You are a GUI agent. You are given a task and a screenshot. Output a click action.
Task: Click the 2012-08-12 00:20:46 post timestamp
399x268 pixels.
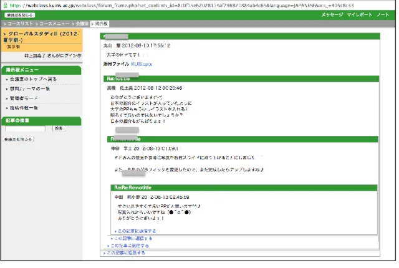[x=158, y=88]
